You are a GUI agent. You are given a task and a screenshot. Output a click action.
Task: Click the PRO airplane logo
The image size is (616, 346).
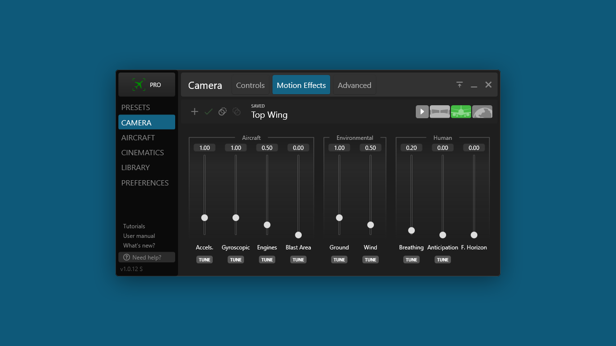pos(147,85)
